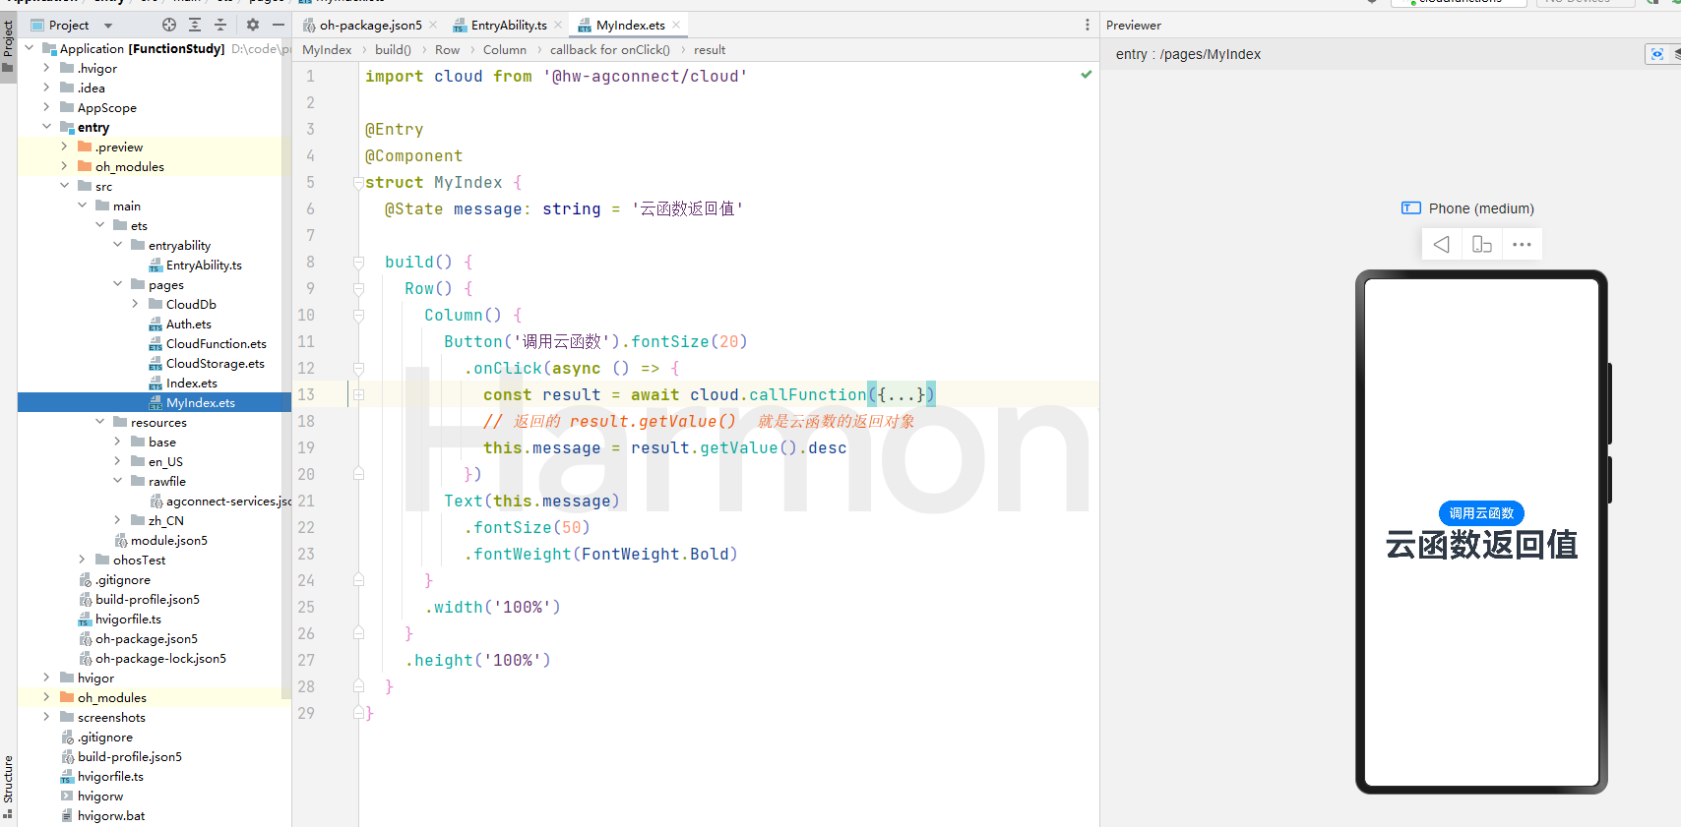Open the Previewer more options ellipsis
This screenshot has width=1681, height=827.
pos(1522,244)
